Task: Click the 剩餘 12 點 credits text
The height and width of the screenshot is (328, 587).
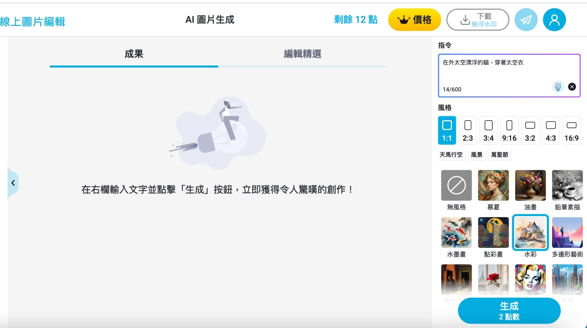Action: tap(356, 20)
